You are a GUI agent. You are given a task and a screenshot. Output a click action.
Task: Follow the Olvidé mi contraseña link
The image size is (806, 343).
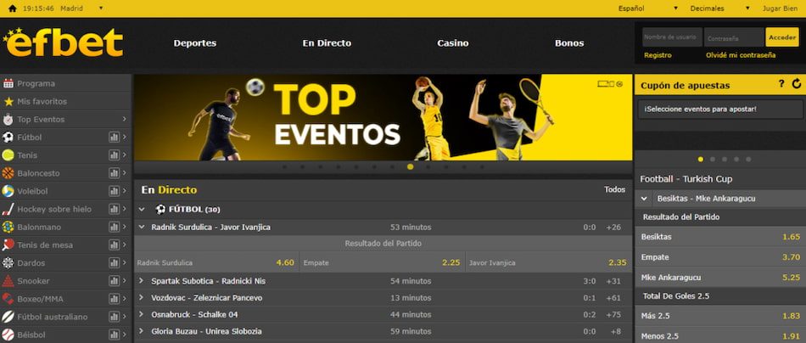(x=740, y=55)
